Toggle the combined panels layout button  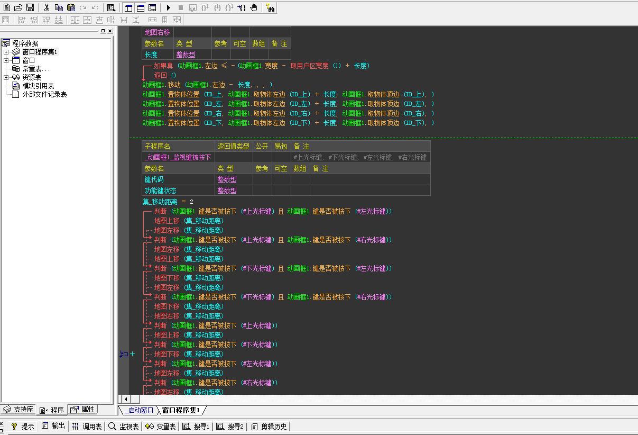[x=152, y=7]
